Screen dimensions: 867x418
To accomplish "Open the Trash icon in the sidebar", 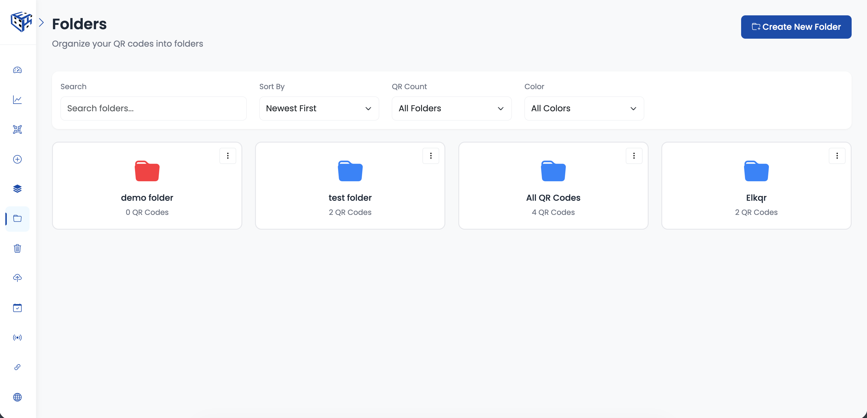I will pyautogui.click(x=17, y=248).
